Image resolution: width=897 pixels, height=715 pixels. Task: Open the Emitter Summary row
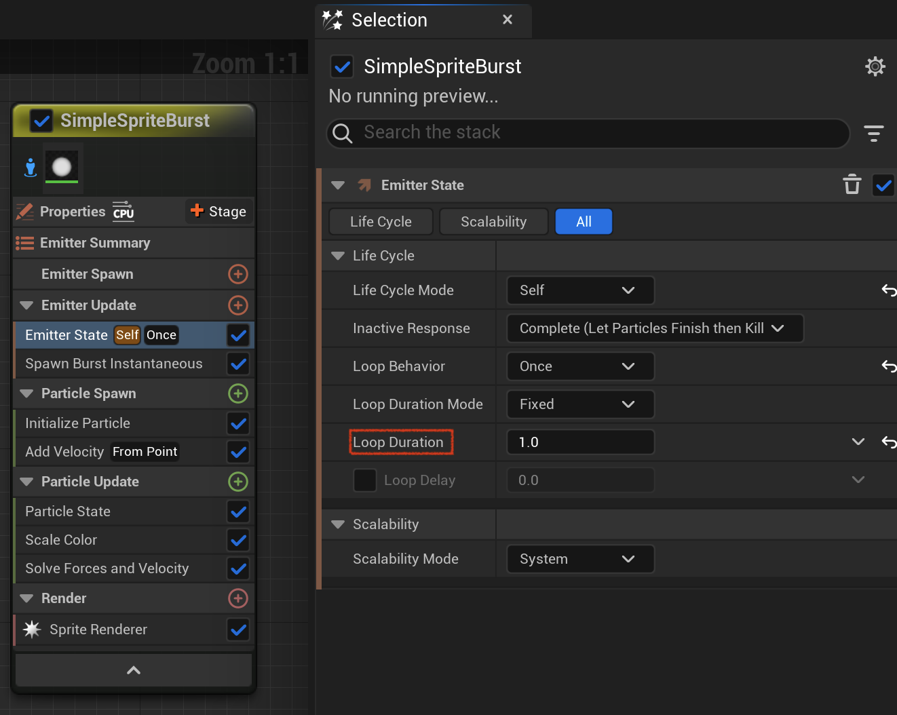(x=134, y=243)
